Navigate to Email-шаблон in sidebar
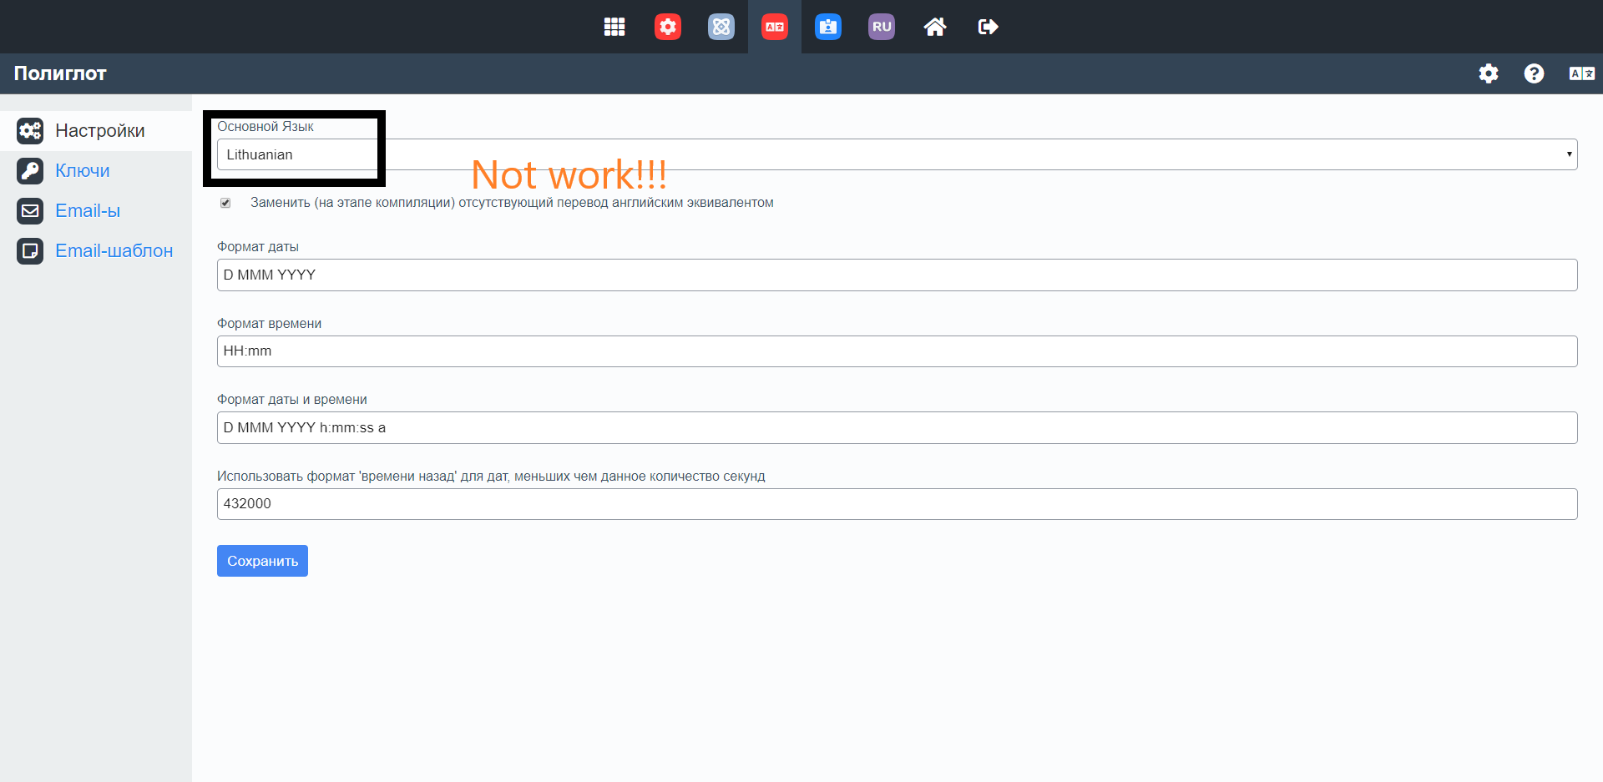Viewport: 1603px width, 782px height. pyautogui.click(x=114, y=251)
